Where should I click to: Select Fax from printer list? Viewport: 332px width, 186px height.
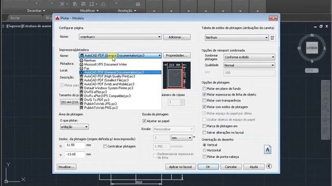coord(120,68)
